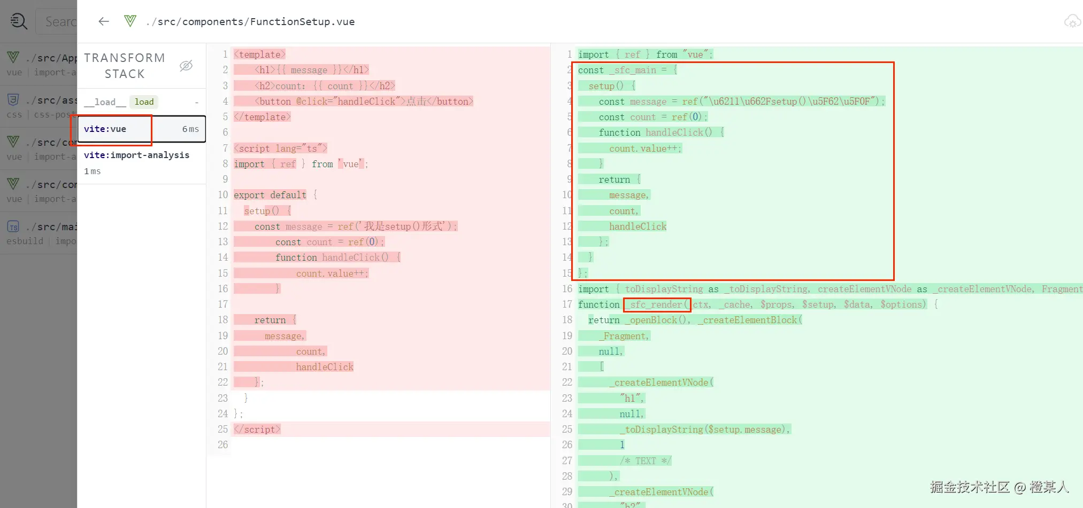Click the Vue icon of the ./src/App module
The width and height of the screenshot is (1083, 508).
click(13, 57)
